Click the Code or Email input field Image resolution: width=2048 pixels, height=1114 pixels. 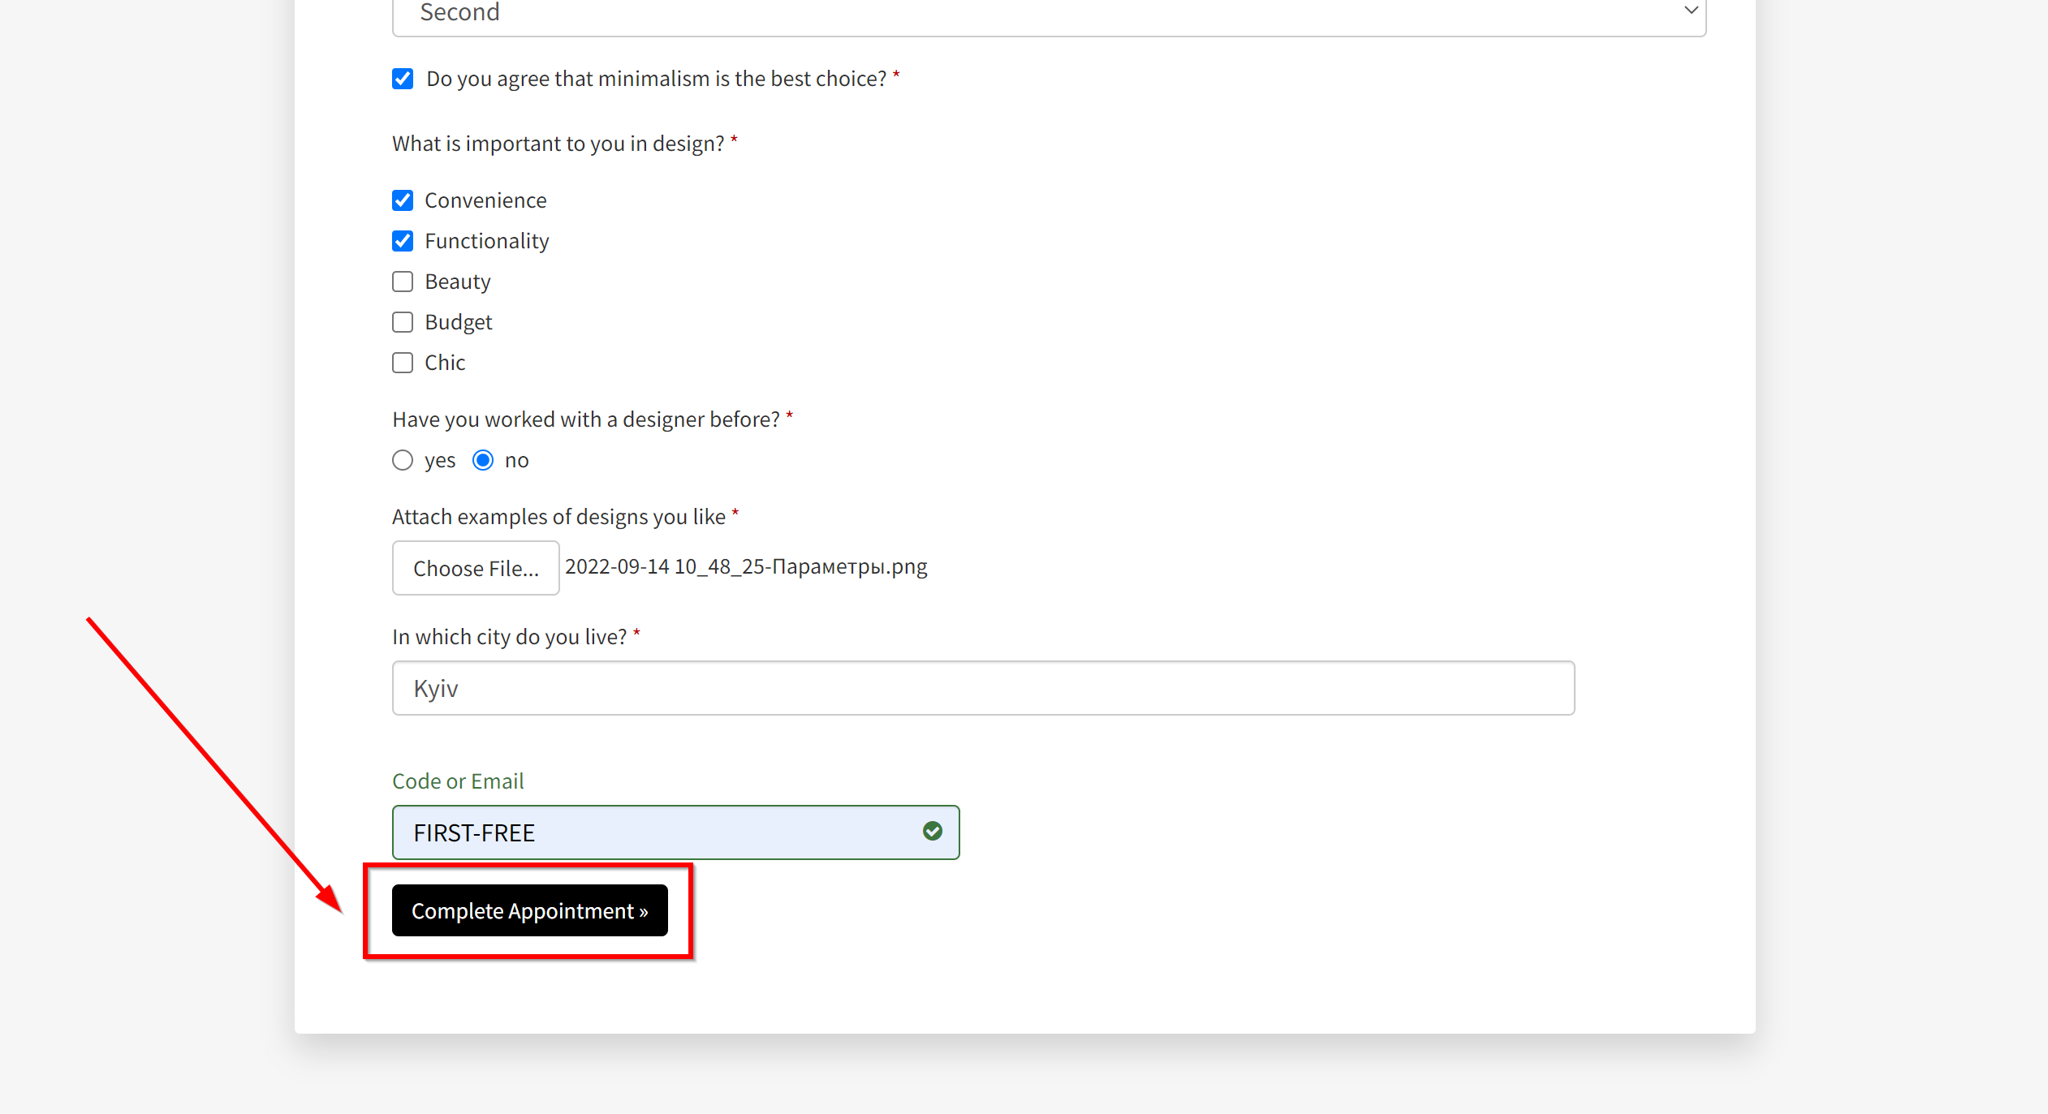pyautogui.click(x=675, y=832)
